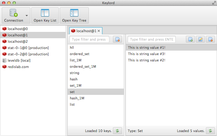Click 'Type: Set' status label
This screenshot has width=217, height=136.
[x=135, y=131]
